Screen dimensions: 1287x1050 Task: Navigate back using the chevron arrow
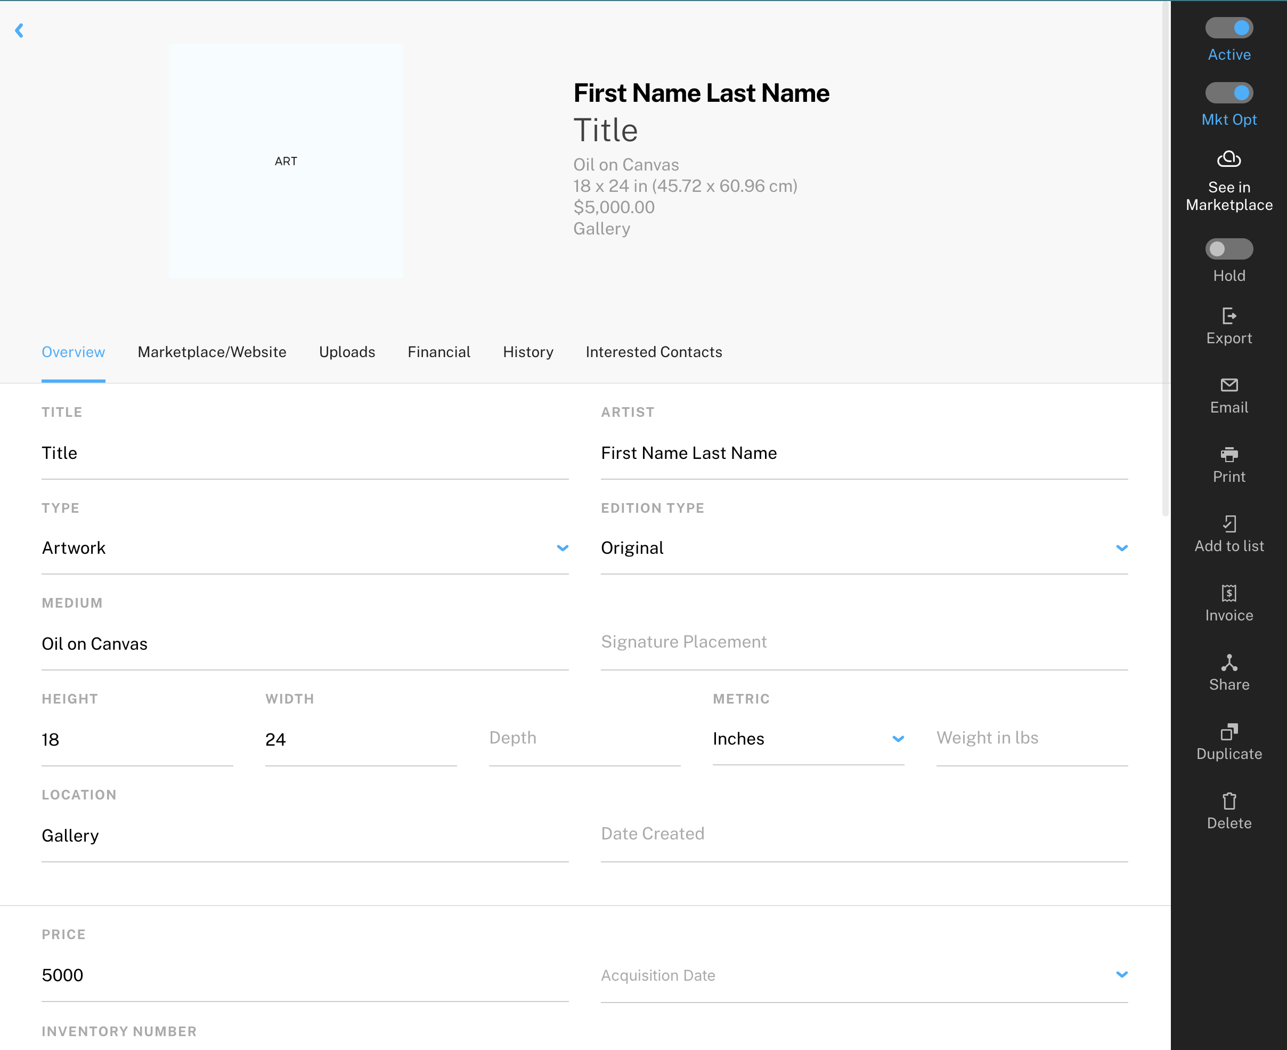tap(19, 30)
